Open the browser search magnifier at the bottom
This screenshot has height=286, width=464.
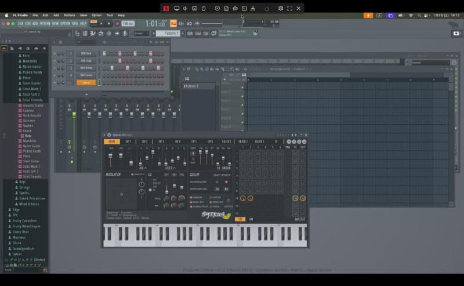click(x=45, y=270)
